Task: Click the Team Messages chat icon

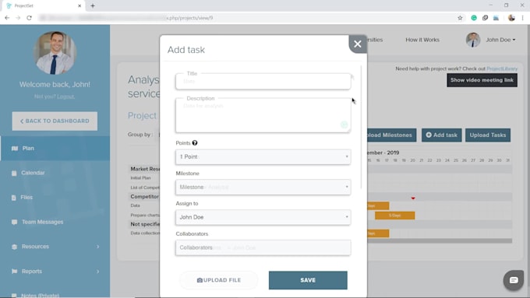Action: [x=14, y=222]
